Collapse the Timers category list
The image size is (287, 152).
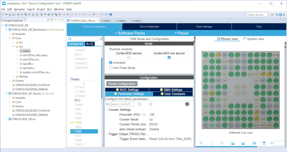click(x=97, y=79)
